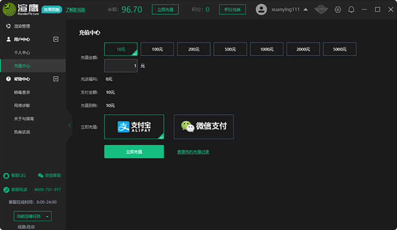Click the custom amount input field

pos(121,66)
